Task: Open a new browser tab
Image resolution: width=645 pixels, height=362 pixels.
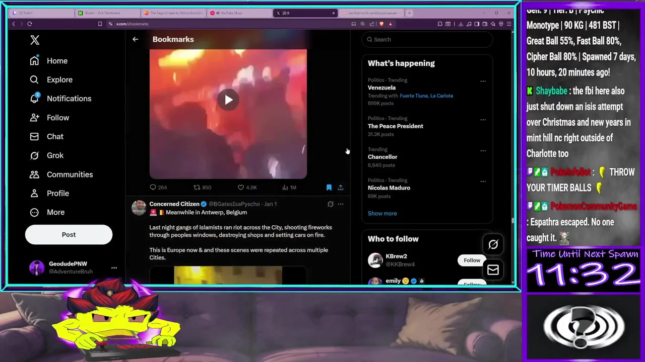Action: click(409, 13)
